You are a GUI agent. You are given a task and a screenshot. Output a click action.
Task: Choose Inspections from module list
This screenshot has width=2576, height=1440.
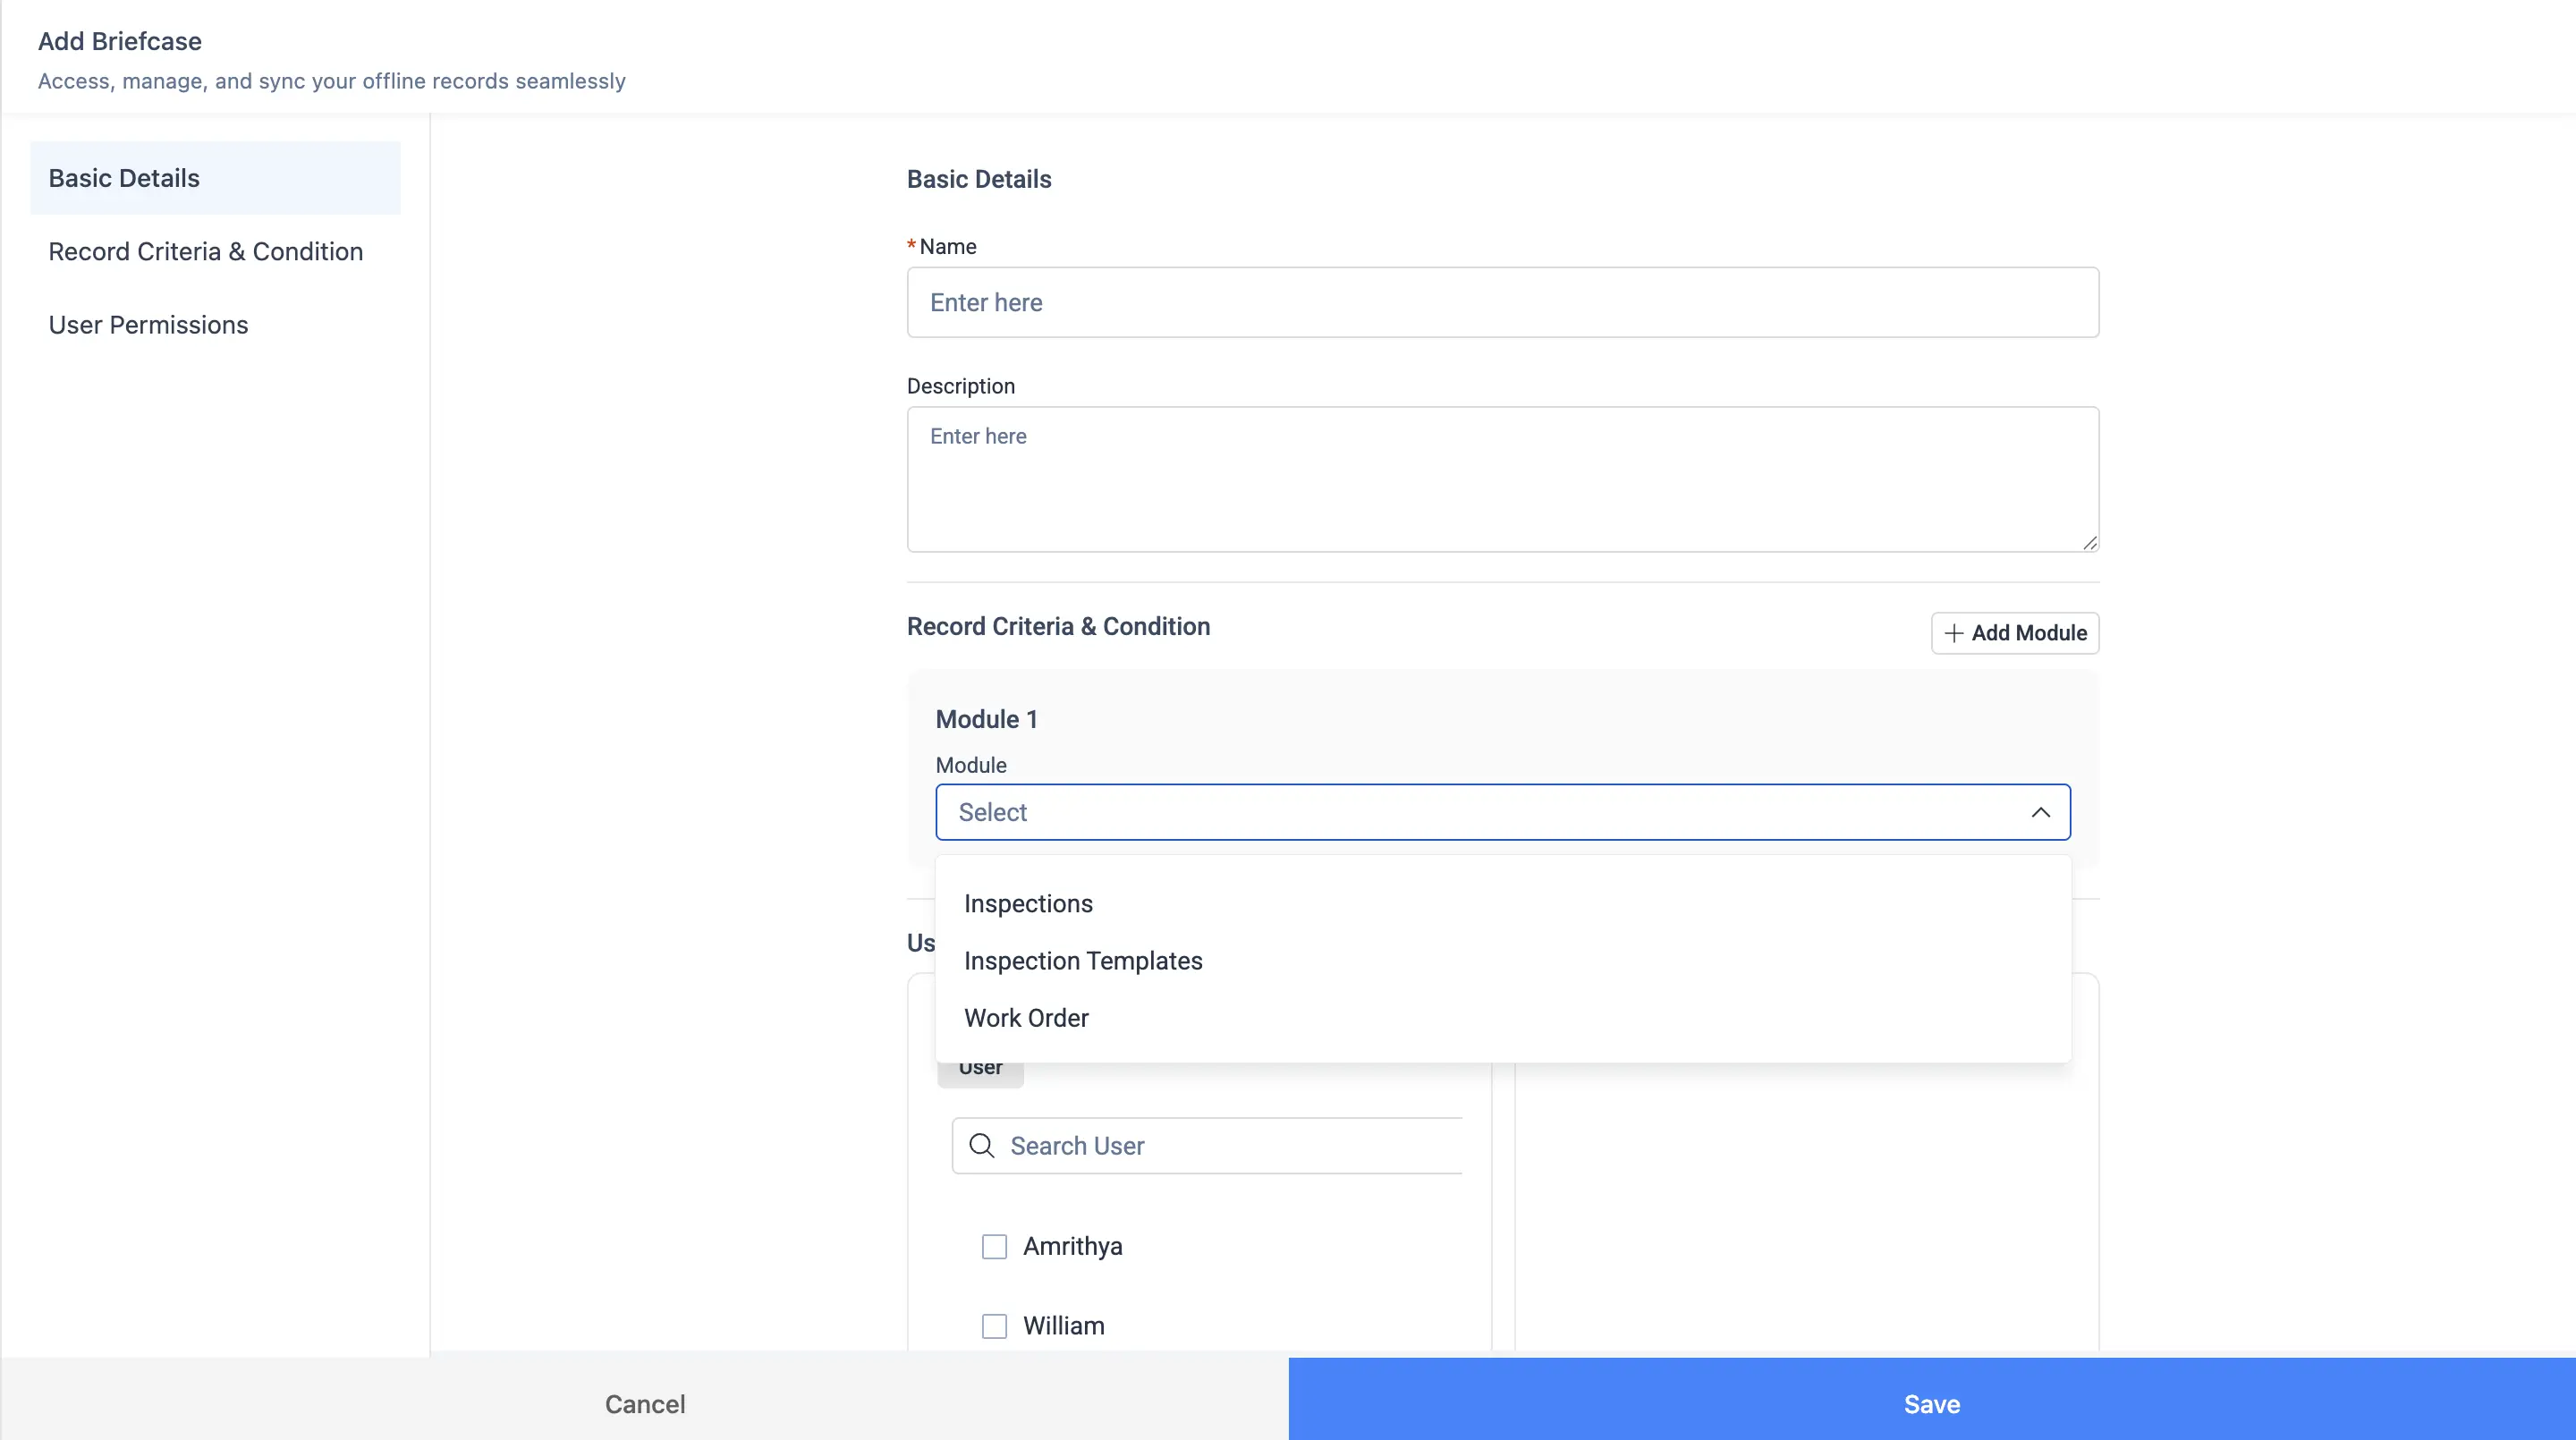point(1028,904)
